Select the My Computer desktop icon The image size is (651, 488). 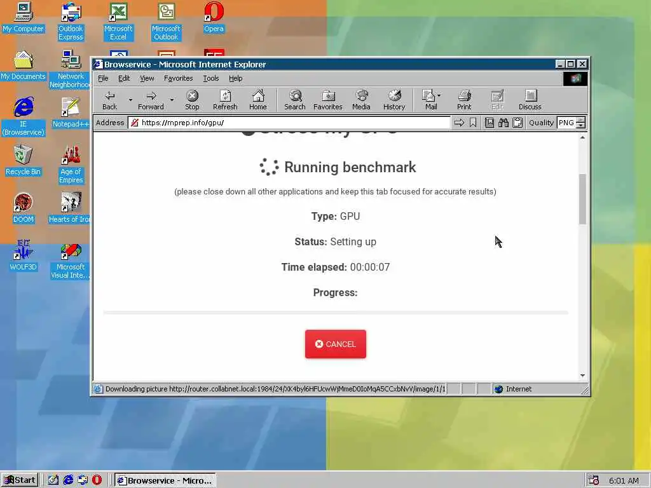tap(23, 17)
